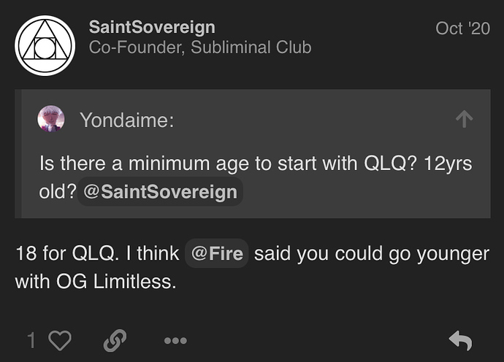The width and height of the screenshot is (504, 362).
Task: Click empty area in quote header row
Action: (313, 119)
